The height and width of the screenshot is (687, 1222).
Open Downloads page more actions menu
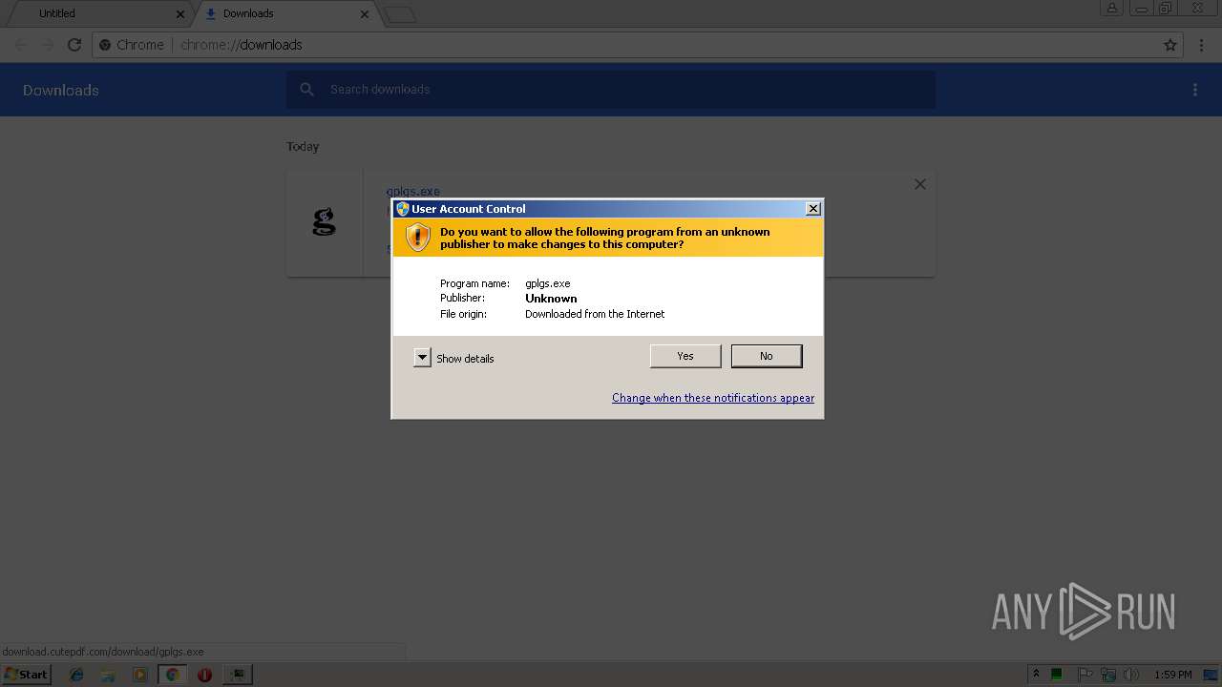coord(1195,90)
